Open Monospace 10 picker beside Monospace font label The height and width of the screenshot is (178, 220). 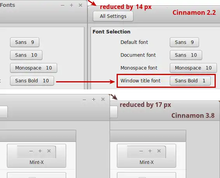[x=193, y=68]
